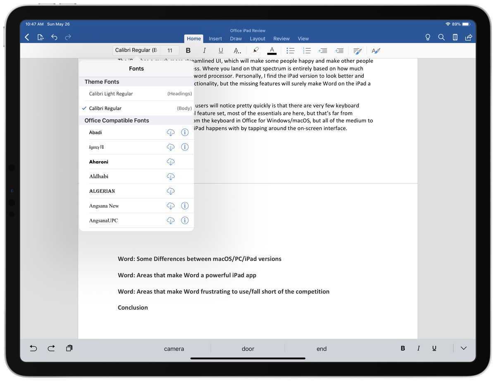Show info for the AngsanaUPC font
The image size is (496, 382).
click(185, 220)
